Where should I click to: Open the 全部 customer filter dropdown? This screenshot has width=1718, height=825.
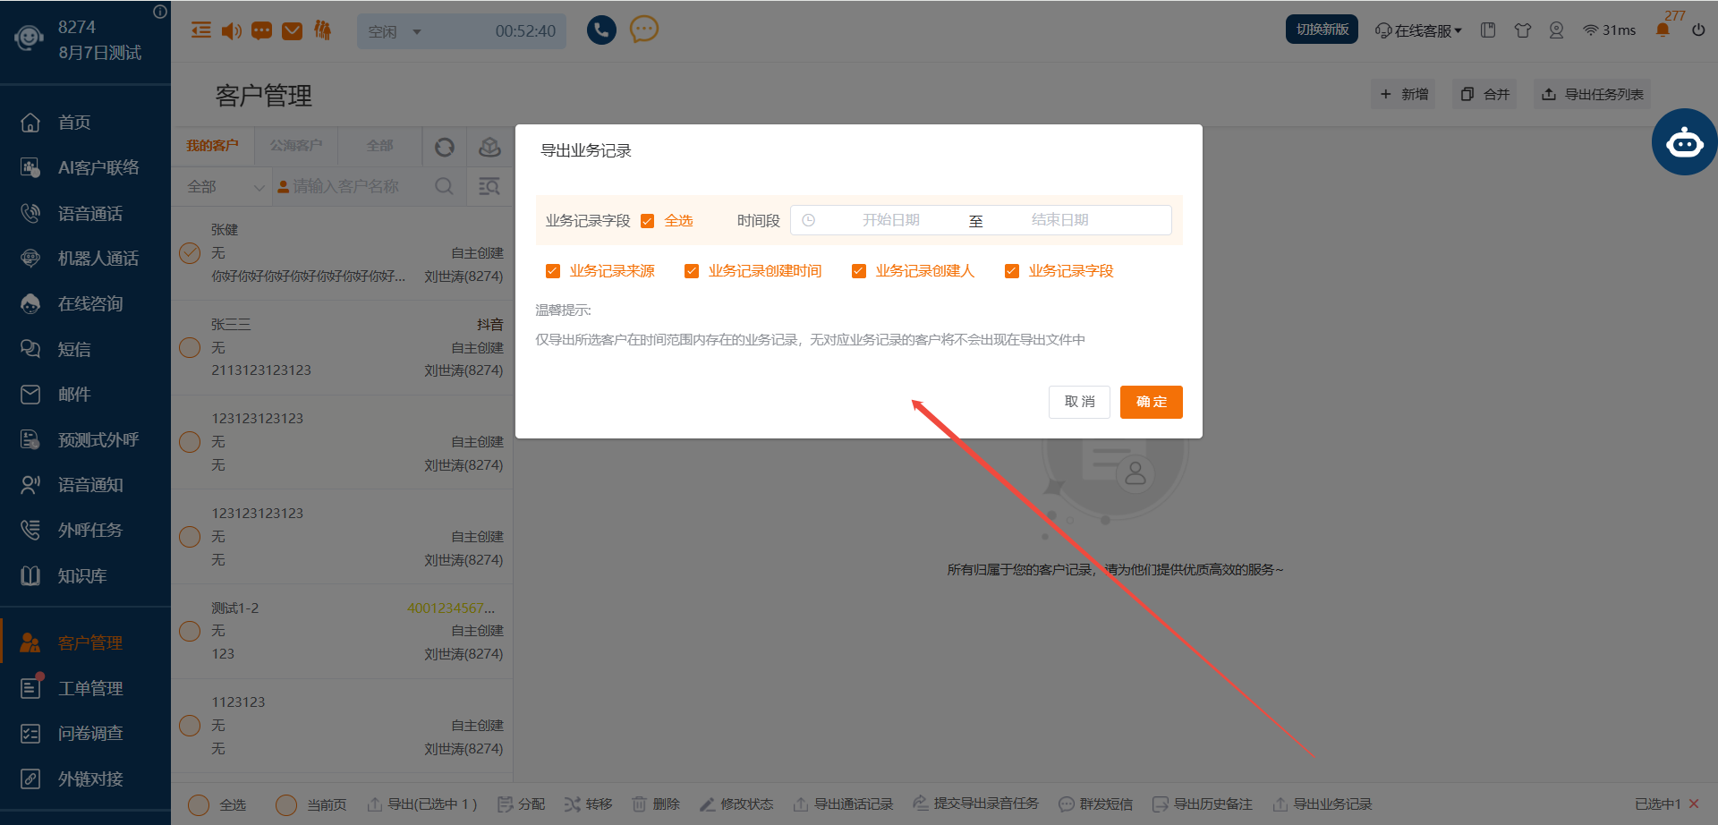pyautogui.click(x=225, y=187)
